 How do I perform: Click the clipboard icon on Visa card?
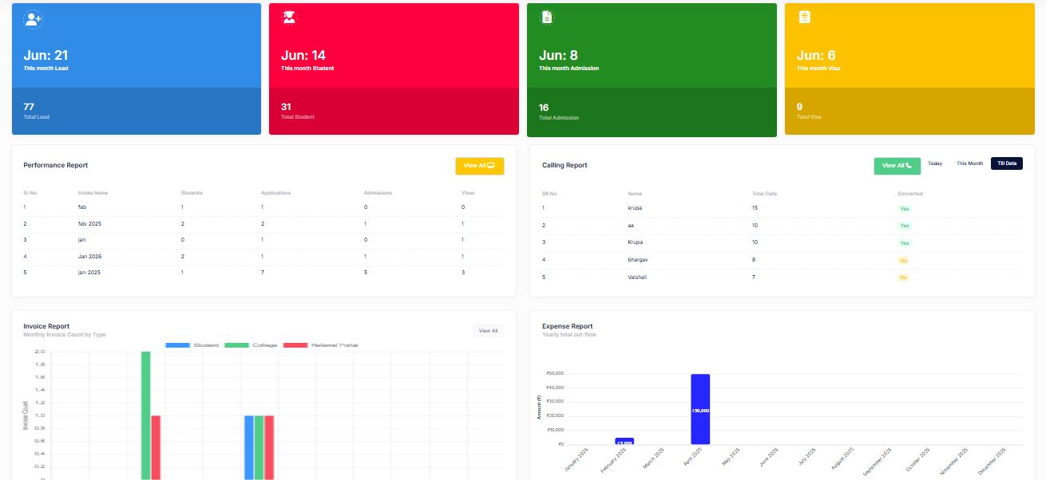point(805,18)
